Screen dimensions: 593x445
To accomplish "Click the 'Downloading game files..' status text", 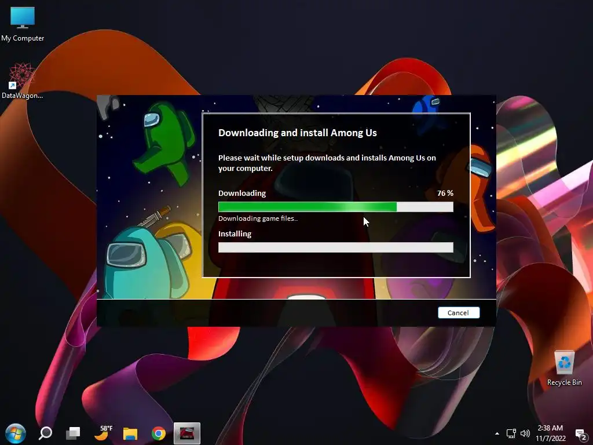I will [x=258, y=218].
